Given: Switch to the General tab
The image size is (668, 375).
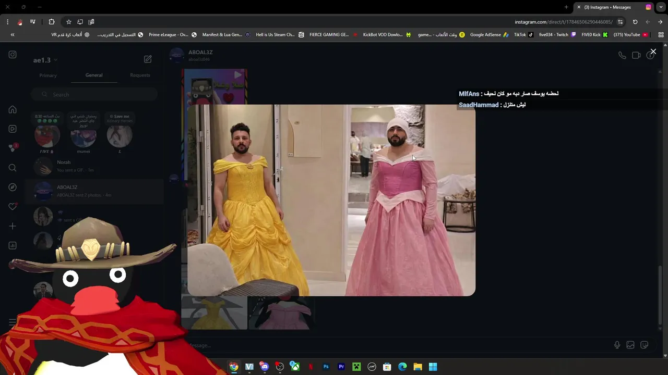Looking at the screenshot, I should [94, 75].
